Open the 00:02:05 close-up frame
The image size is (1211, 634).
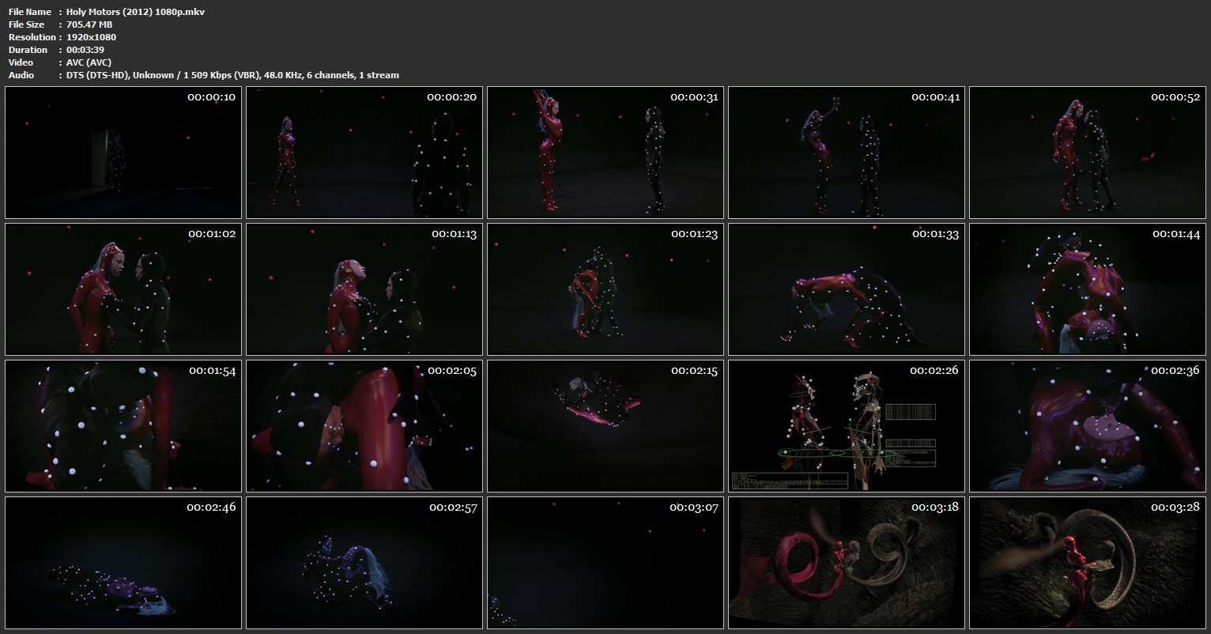pos(364,426)
